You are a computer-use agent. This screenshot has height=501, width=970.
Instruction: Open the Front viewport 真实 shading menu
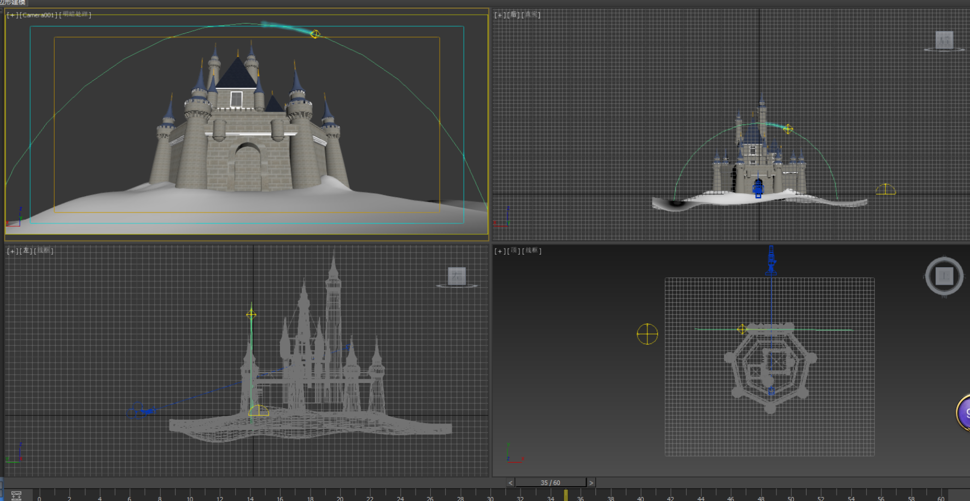531,15
